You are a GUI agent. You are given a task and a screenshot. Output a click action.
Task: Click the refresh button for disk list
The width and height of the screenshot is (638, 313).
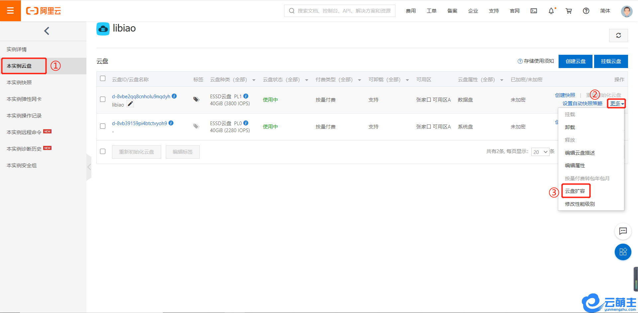618,36
